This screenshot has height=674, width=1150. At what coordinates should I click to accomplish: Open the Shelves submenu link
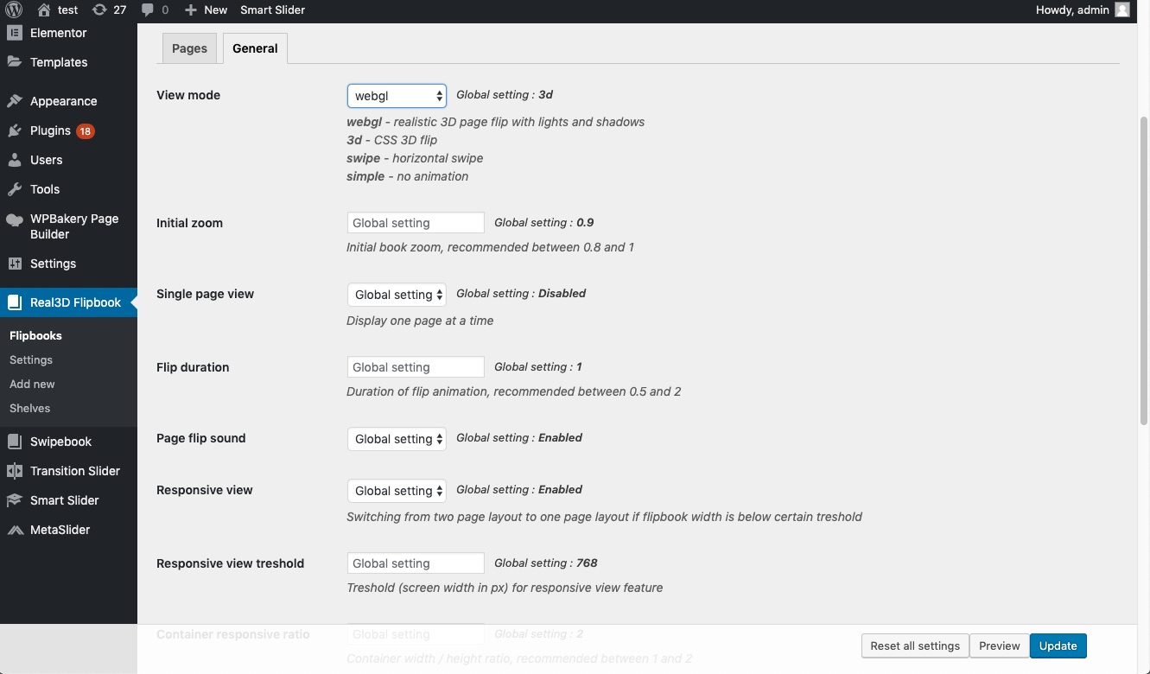[30, 408]
